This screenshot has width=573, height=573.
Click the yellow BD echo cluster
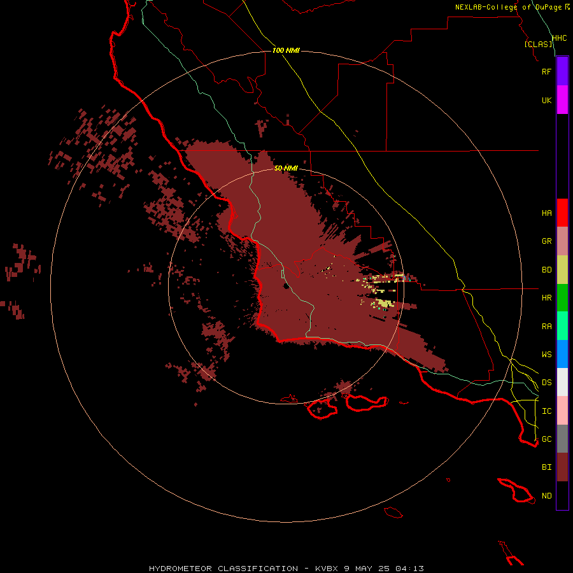pyautogui.click(x=385, y=303)
